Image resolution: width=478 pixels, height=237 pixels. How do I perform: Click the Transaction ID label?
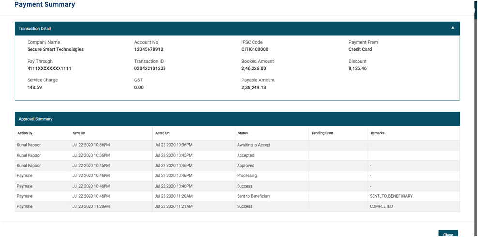[149, 61]
